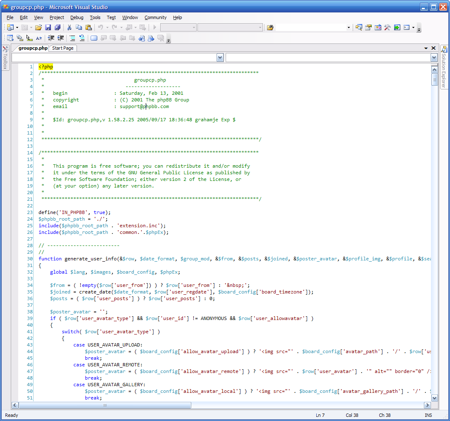This screenshot has width=450, height=421.
Task: Open the active files list dropdown arrow
Action: click(x=426, y=48)
